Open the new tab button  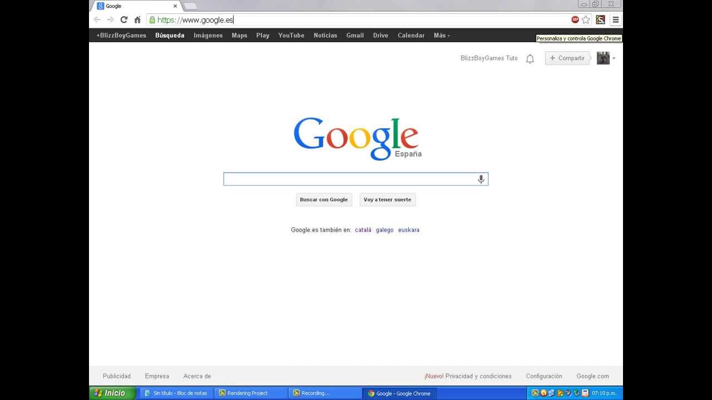[190, 6]
